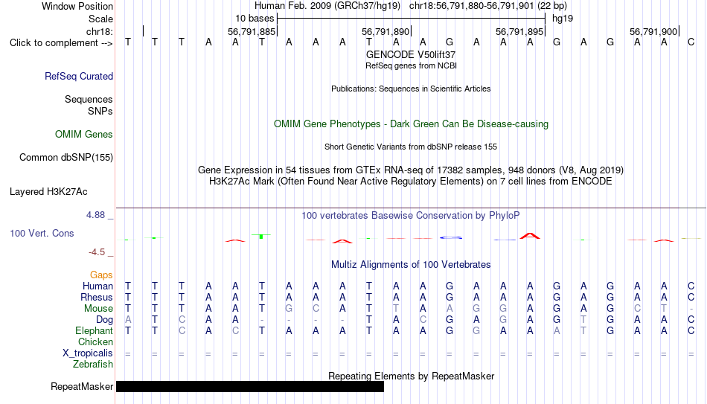Click 'RefSeq genes from NCBI' title
707x404 pixels.
(x=411, y=65)
